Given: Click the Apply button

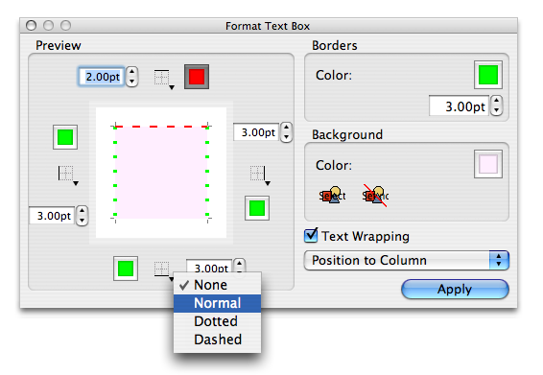Looking at the screenshot, I should point(455,289).
